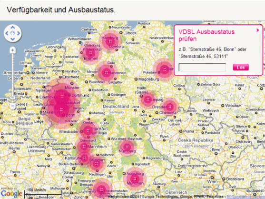265x199 pixels.
Task: Select the Mannheim coverage marker
Action: pos(84,147)
